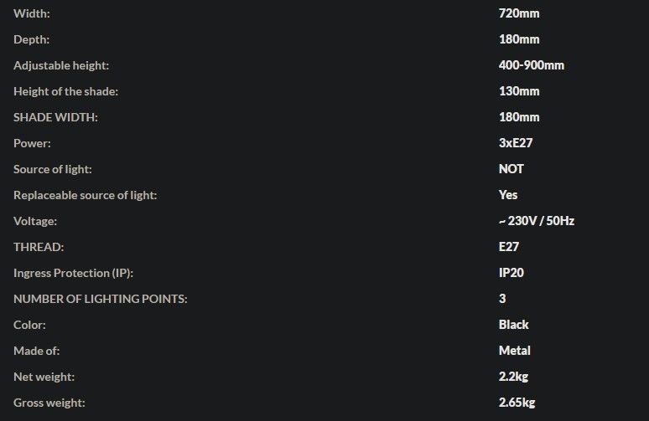Image resolution: width=649 pixels, height=421 pixels.
Task: Click the THREAD label
Action: 39,247
